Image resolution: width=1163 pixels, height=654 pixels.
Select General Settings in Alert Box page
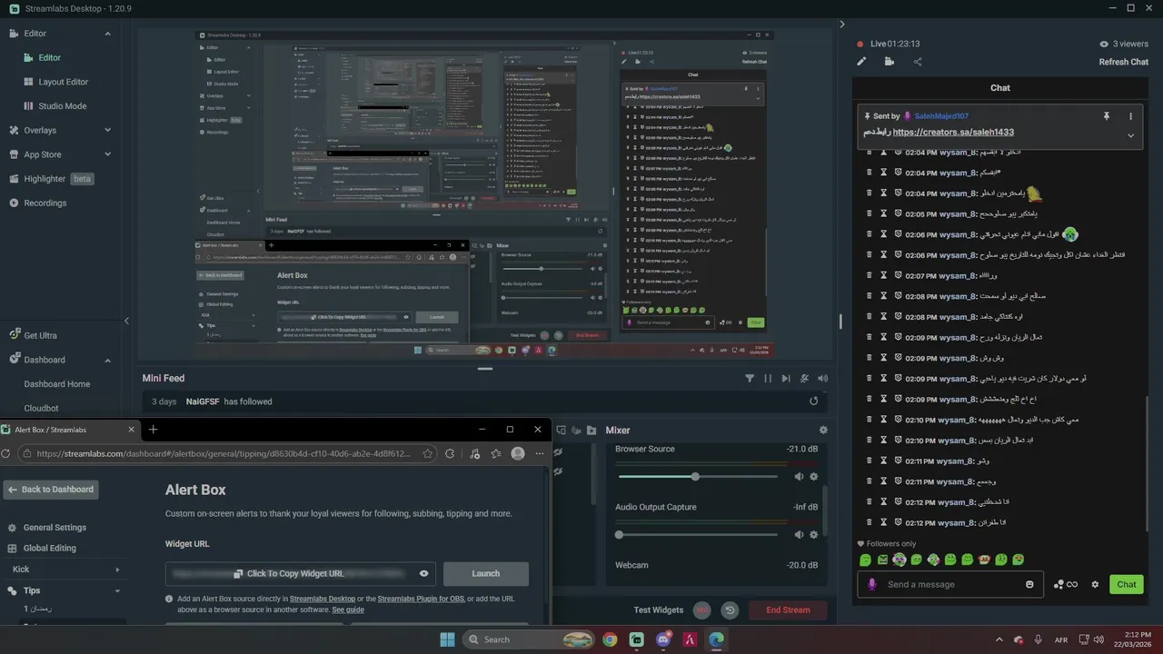pyautogui.click(x=55, y=528)
